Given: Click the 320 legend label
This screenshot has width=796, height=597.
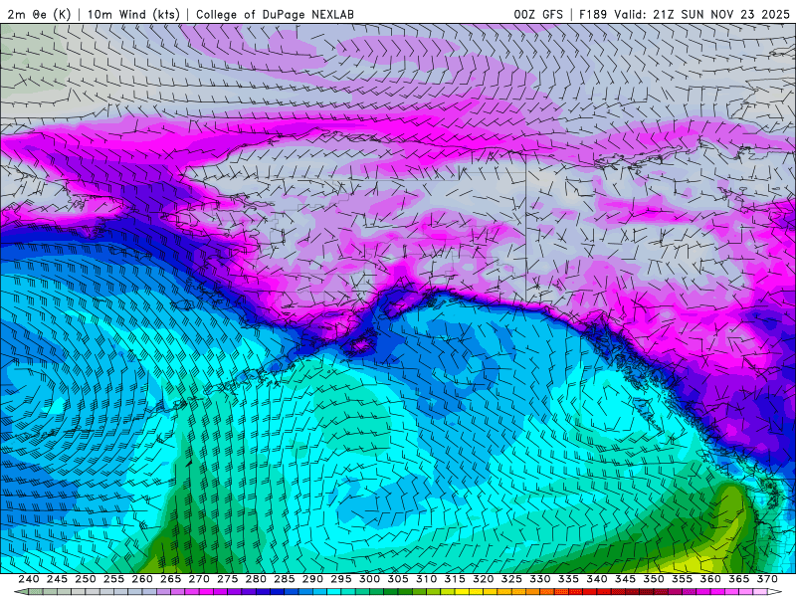Looking at the screenshot, I should tap(484, 579).
